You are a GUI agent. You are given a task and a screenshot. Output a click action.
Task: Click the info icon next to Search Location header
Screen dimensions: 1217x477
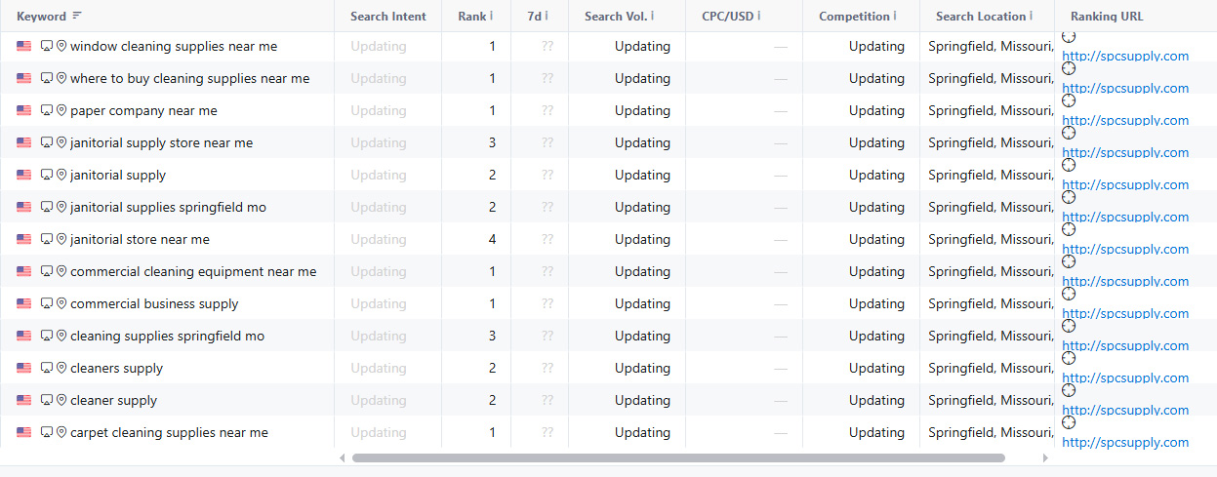coord(1032,16)
